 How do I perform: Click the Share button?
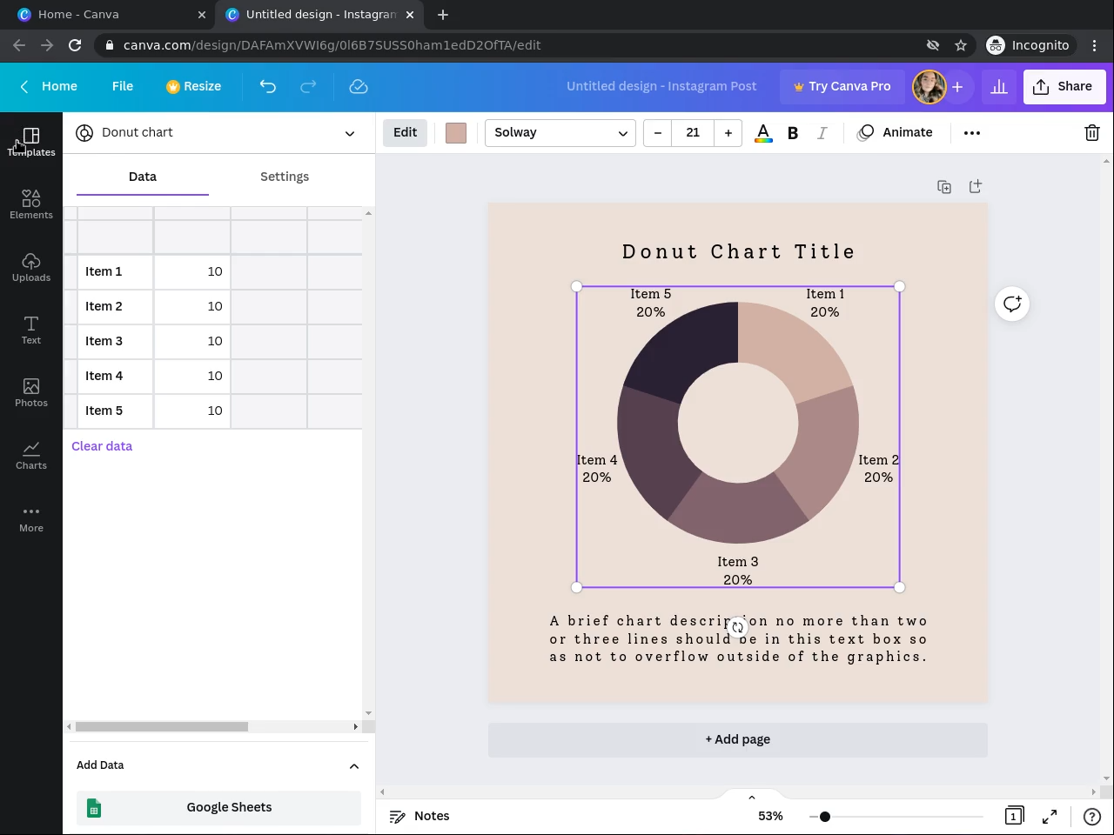[1064, 86]
